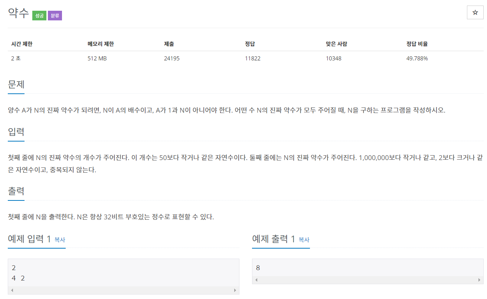The width and height of the screenshot is (487, 299).
Task: Click the 정답 비율 column header
Action: 417,44
